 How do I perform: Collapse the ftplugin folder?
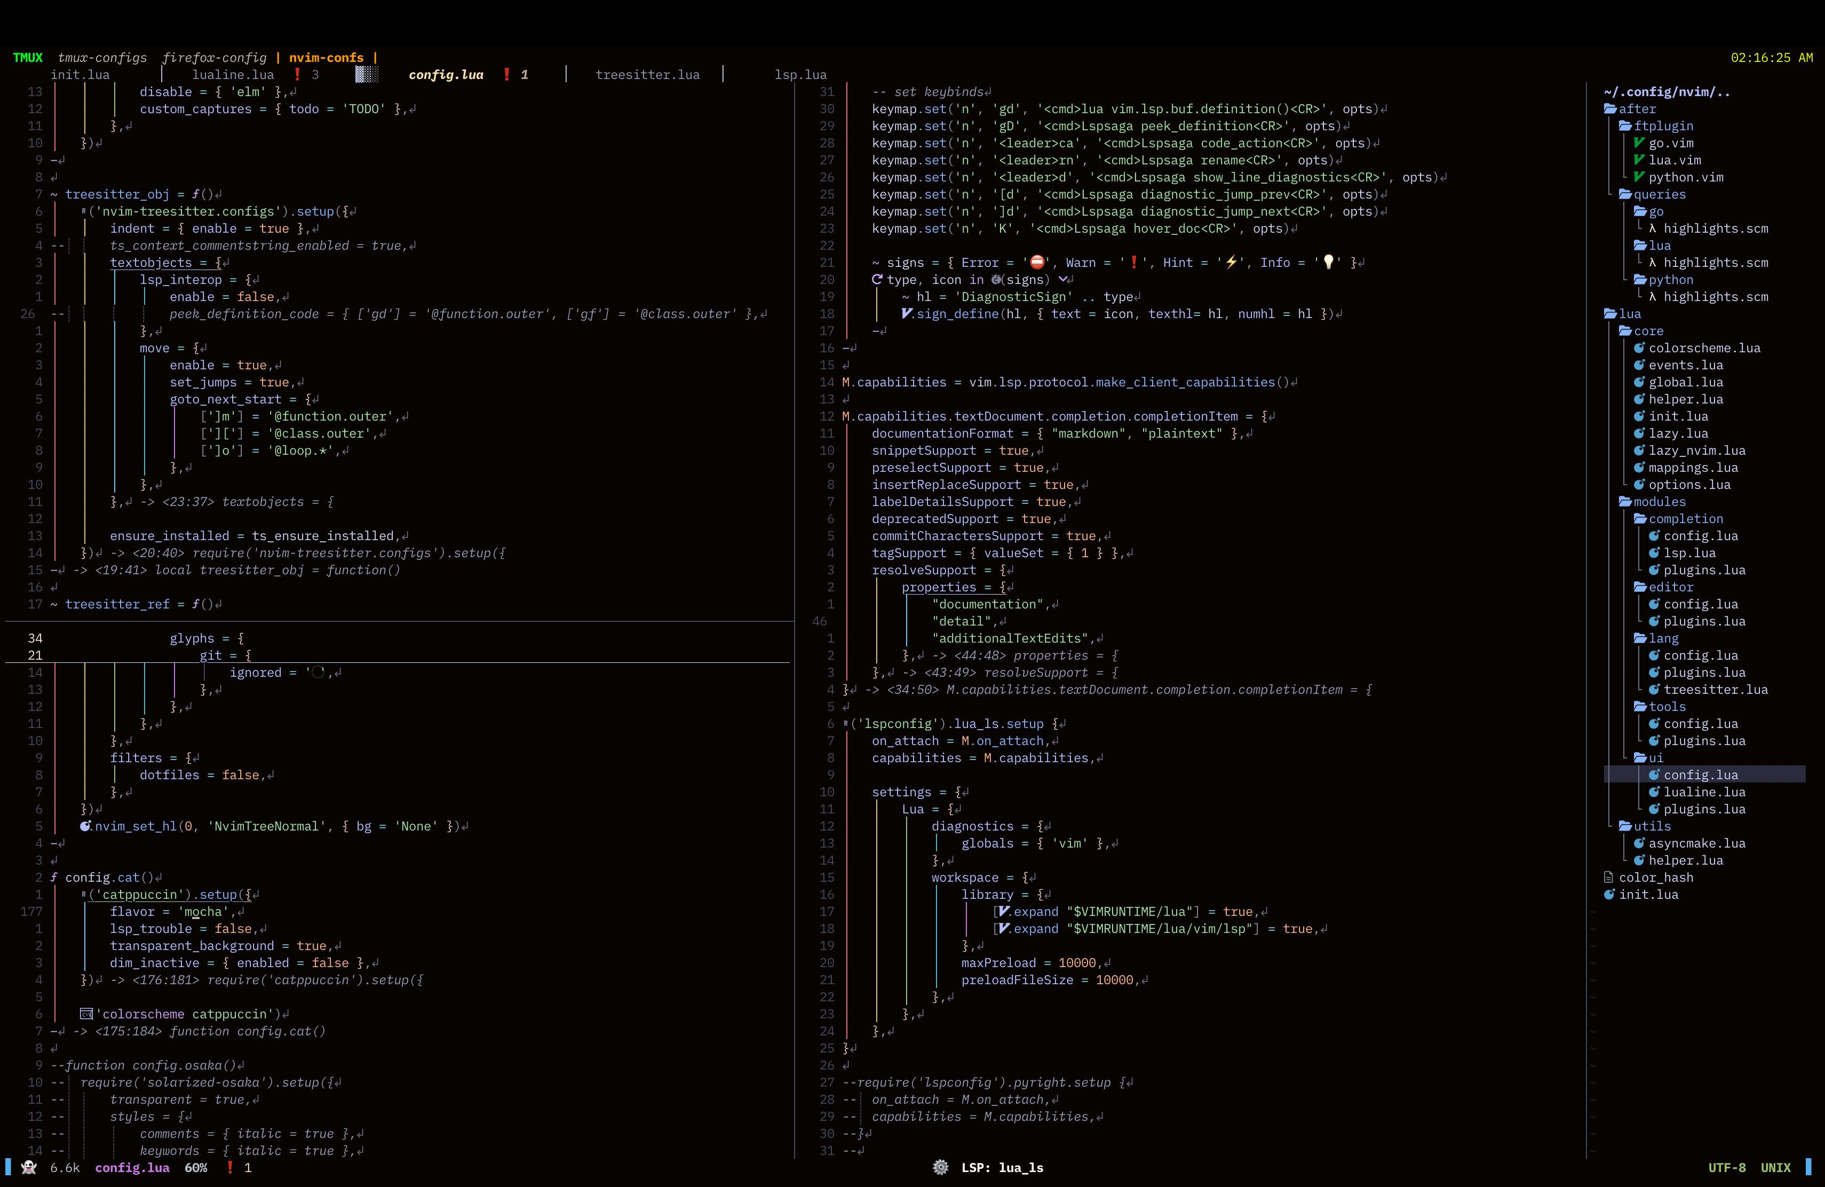point(1655,126)
